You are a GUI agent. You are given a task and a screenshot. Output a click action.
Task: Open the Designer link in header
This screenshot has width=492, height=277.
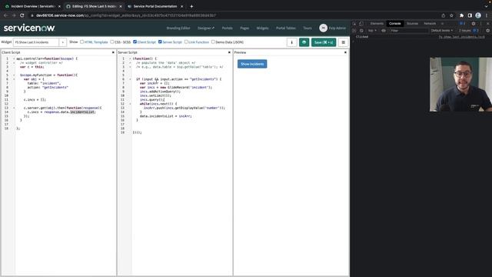[x=206, y=28]
